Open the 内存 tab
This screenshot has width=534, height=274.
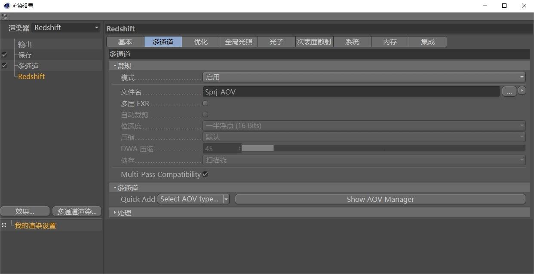[390, 42]
